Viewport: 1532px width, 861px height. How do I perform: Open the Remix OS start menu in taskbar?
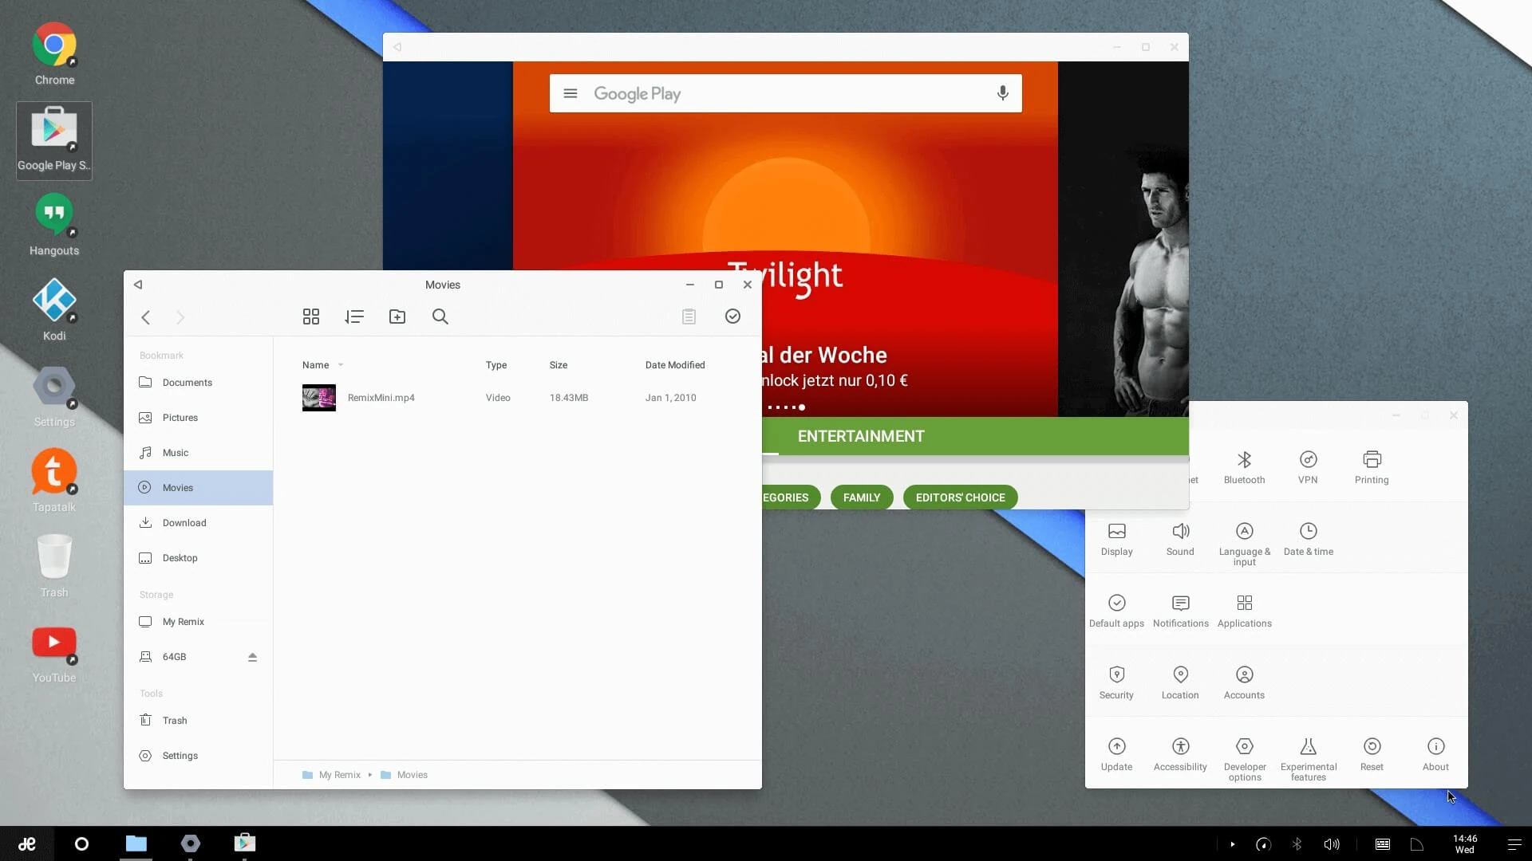27,843
